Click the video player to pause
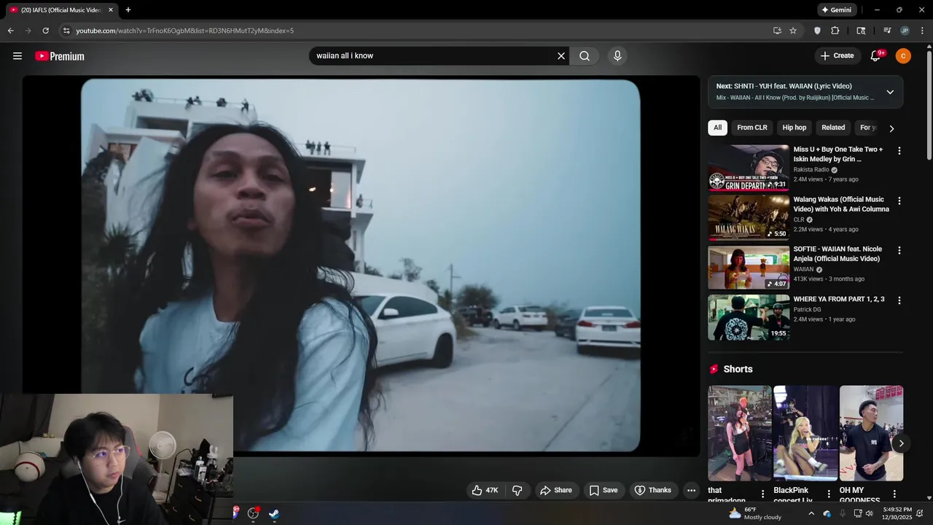Viewport: 933px width, 525px height. pos(361,266)
